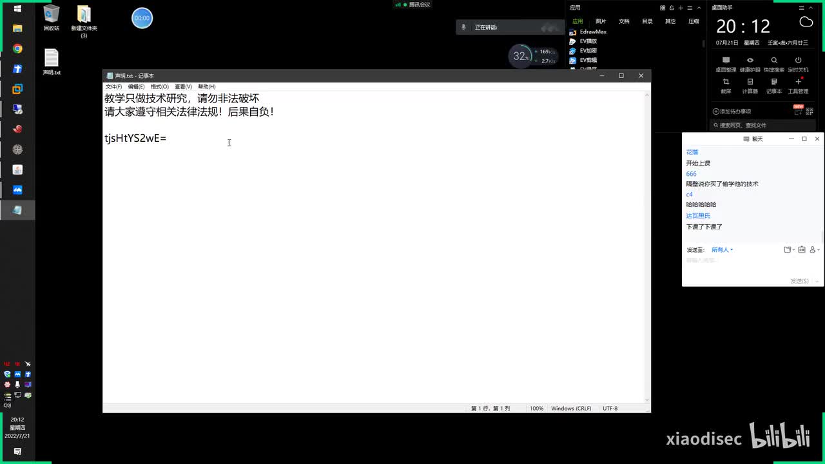This screenshot has width=825, height=464.
Task: Toggle the lock icon in 应用 panel
Action: coord(672,8)
